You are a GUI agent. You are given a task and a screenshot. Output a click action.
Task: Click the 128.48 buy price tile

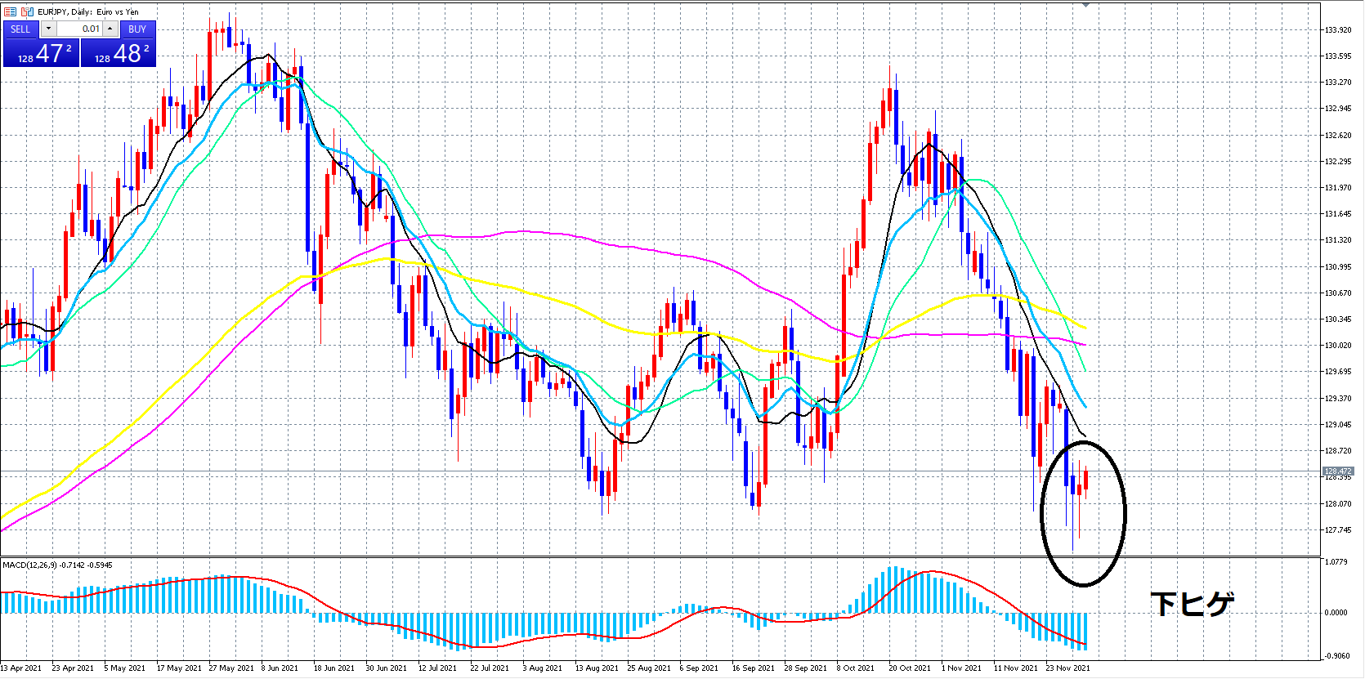[x=119, y=53]
